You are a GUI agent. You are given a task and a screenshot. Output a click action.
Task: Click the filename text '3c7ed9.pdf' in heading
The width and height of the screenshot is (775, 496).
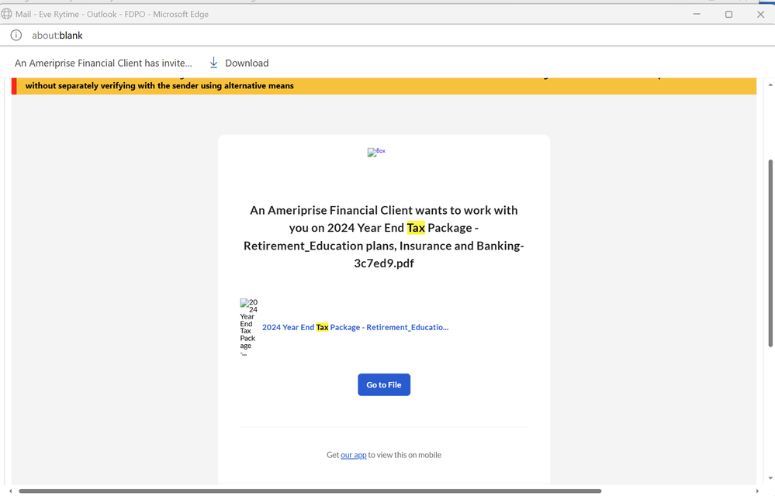tap(384, 263)
